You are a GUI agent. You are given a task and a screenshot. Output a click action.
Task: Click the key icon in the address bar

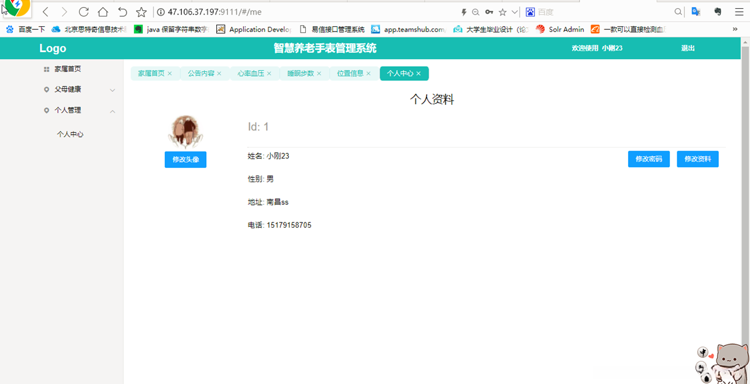(489, 12)
